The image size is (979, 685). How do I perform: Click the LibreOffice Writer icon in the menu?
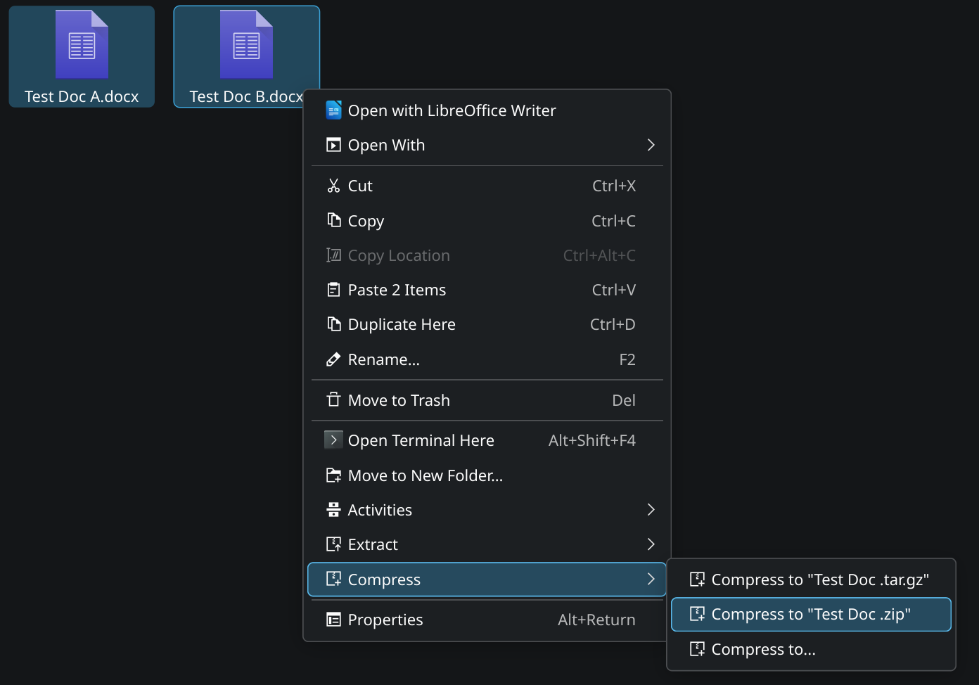[333, 110]
